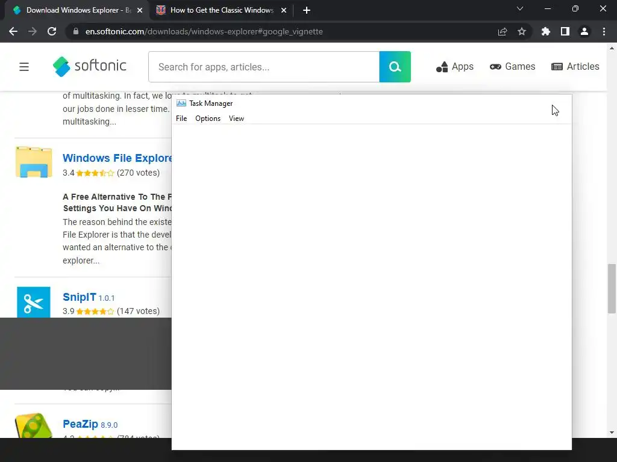Click the browser forward arrow

tap(33, 31)
